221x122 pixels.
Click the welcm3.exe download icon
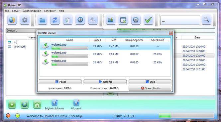point(46,62)
